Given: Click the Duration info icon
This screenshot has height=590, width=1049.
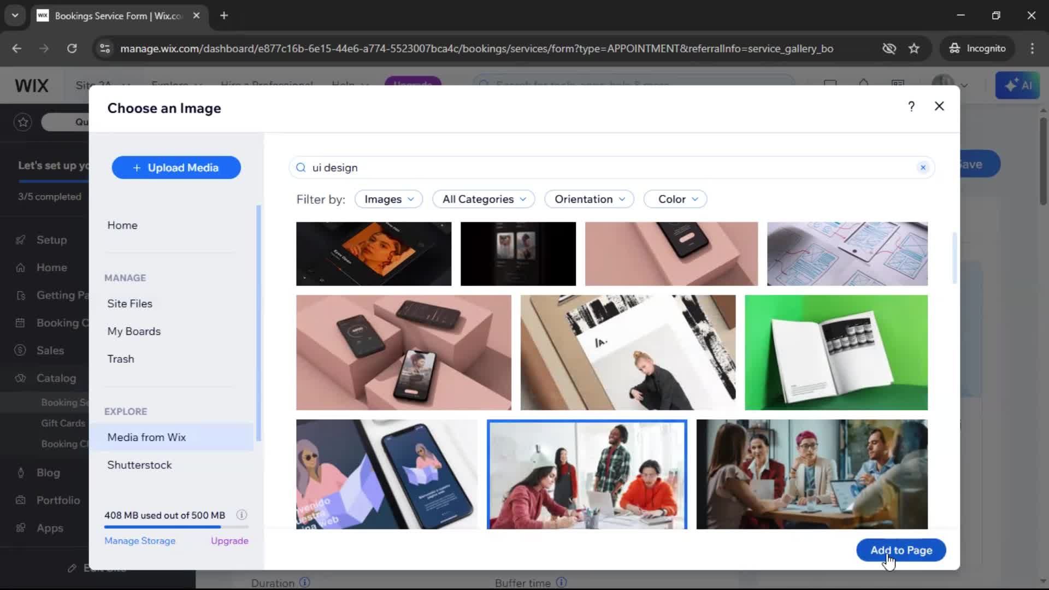Looking at the screenshot, I should 305,582.
